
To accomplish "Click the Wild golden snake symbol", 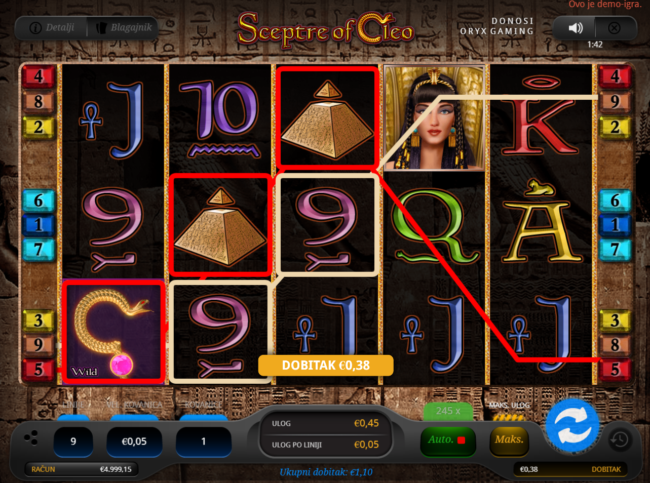I will pyautogui.click(x=113, y=332).
